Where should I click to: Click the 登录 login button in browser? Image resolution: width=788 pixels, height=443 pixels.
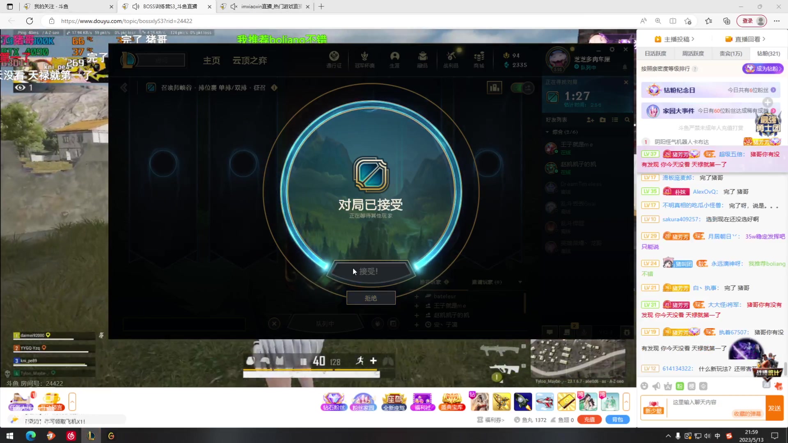[x=752, y=21]
